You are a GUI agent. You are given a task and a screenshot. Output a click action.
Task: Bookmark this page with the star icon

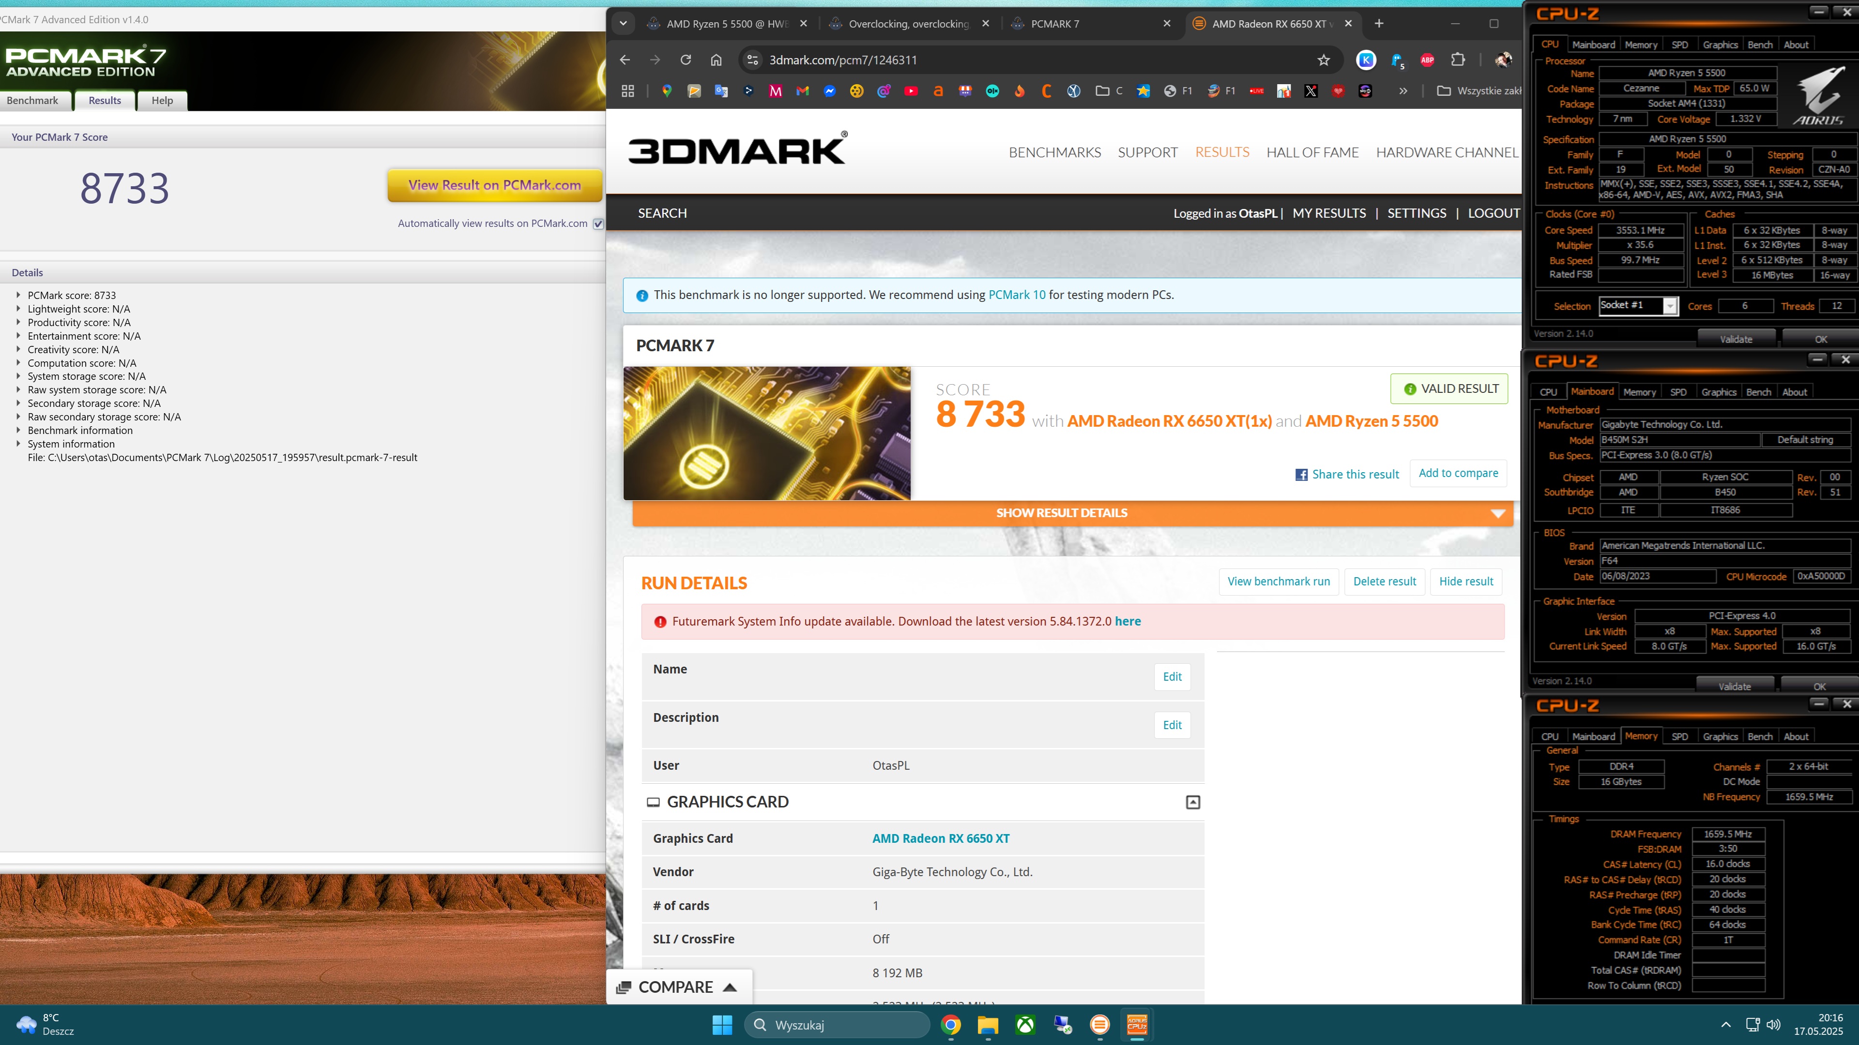click(1324, 60)
